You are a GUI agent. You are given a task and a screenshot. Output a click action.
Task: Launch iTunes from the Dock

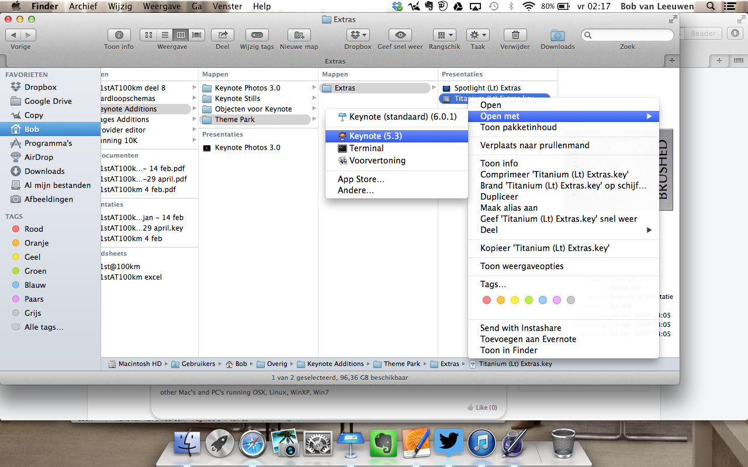click(x=482, y=443)
